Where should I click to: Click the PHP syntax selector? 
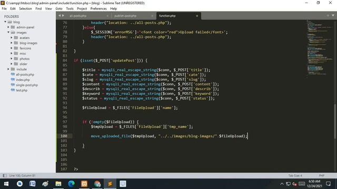tap(322, 175)
